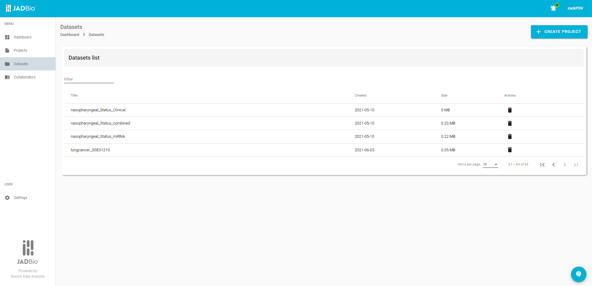This screenshot has height=286, width=592.
Task: Click the Create Project button
Action: pyautogui.click(x=559, y=32)
